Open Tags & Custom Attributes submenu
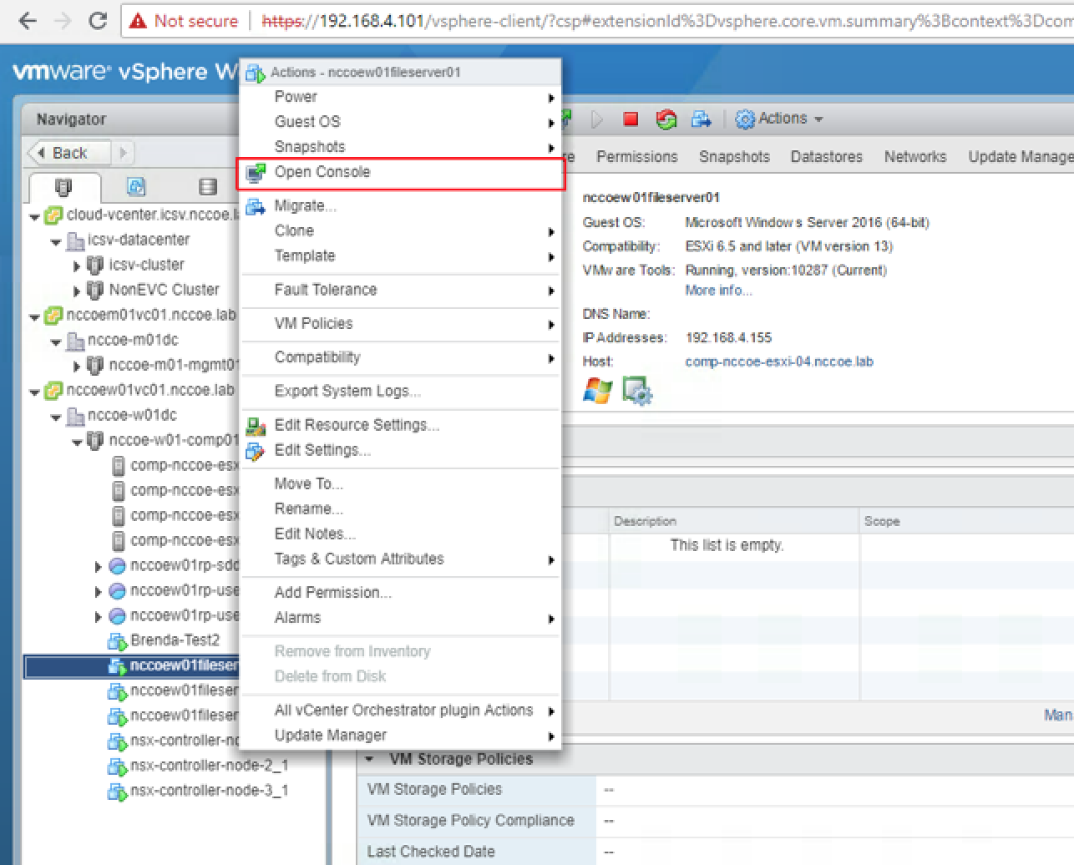 pyautogui.click(x=401, y=559)
